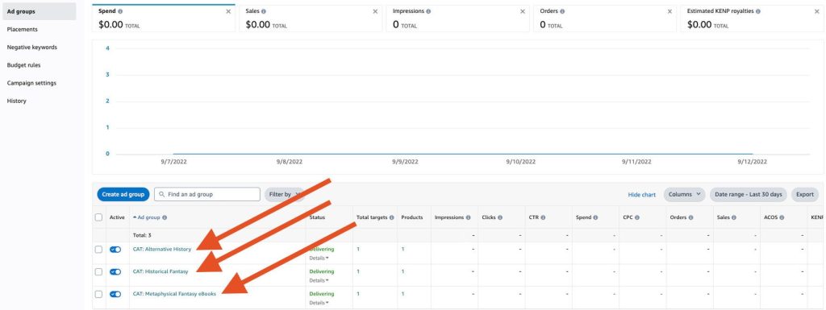The height and width of the screenshot is (310, 826).
Task: Click info icon in Spend column header
Action: click(x=596, y=217)
